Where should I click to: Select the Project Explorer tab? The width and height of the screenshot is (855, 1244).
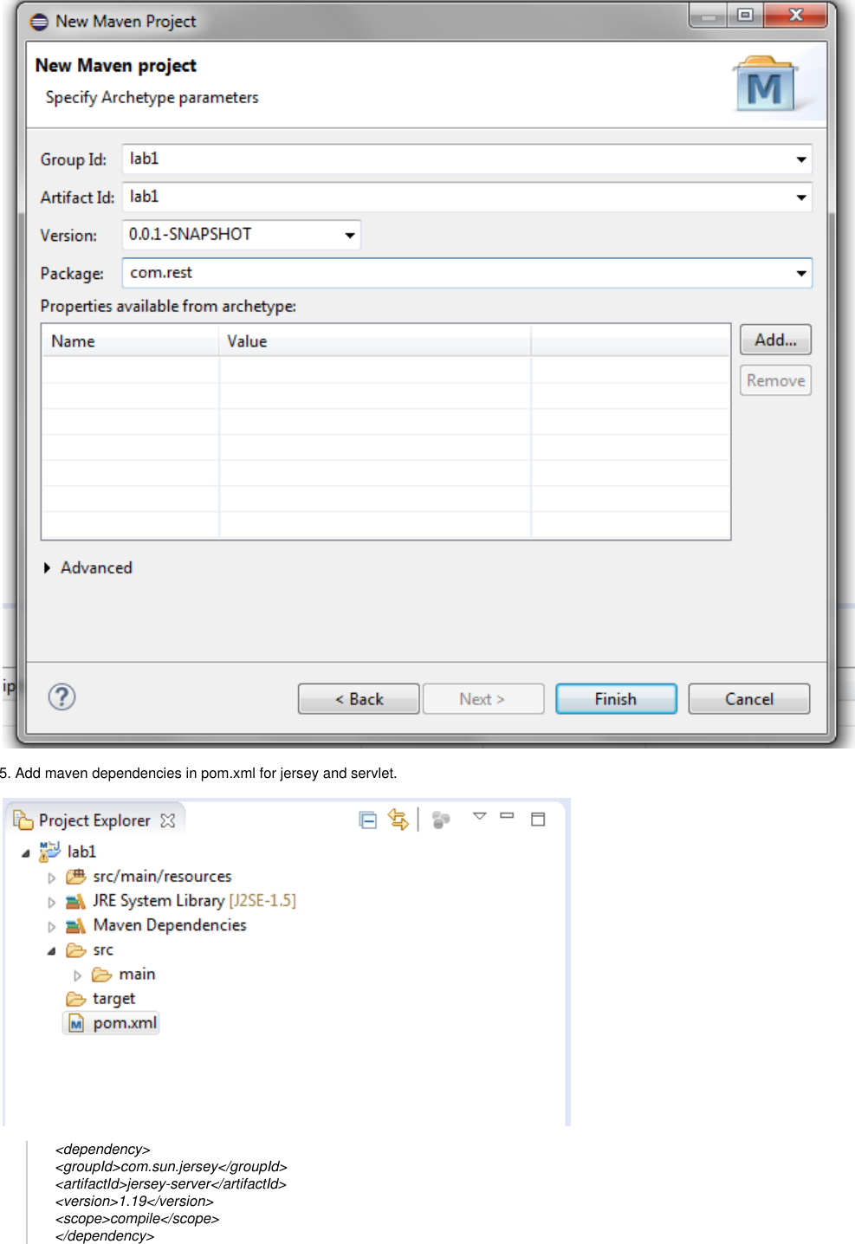[x=94, y=820]
